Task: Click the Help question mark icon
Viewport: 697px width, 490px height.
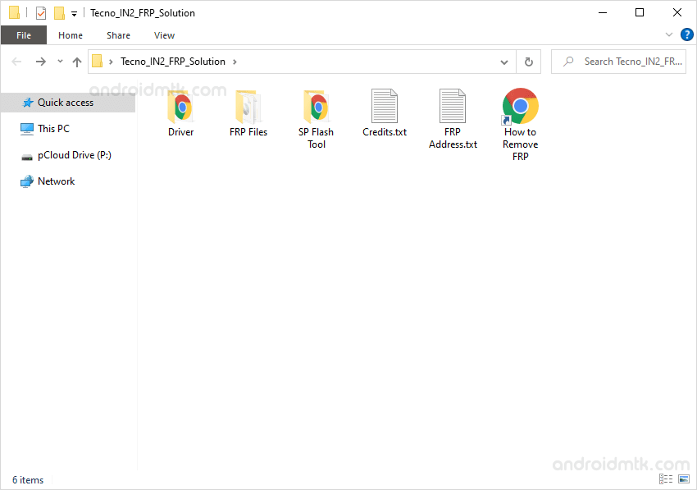Action: (687, 34)
